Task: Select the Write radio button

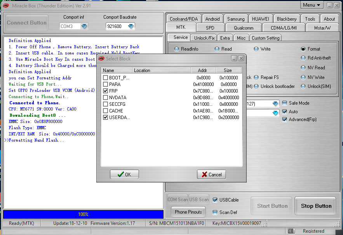Action: [256, 49]
